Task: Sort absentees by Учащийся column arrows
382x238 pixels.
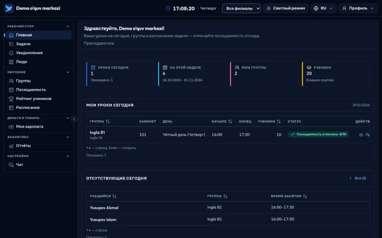Action: click(114, 196)
